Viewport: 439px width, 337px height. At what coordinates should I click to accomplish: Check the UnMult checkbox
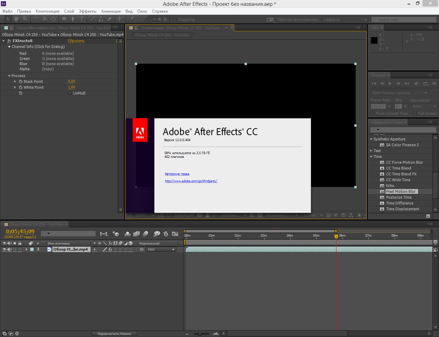70,93
